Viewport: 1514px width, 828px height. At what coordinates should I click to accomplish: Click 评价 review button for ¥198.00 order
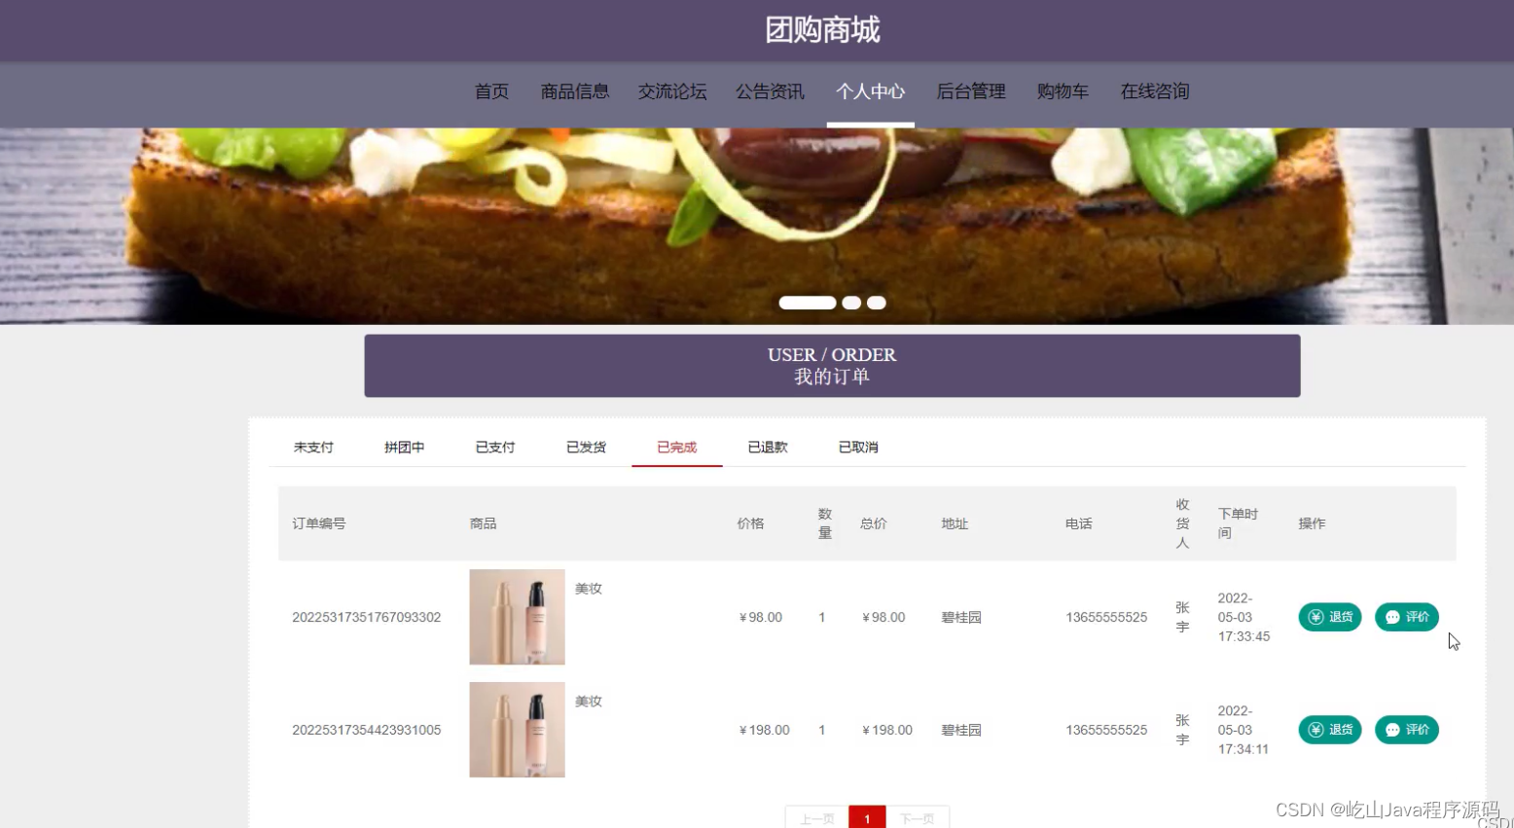[1406, 730]
